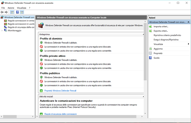The height and width of the screenshot is (123, 191).
Task: Open the Visualizza submenu arrow in Azioni
Action: (188, 44)
